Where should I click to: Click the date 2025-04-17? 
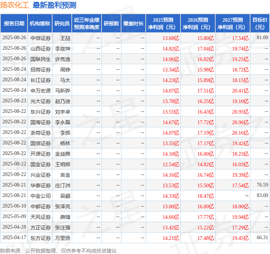coord(14,237)
